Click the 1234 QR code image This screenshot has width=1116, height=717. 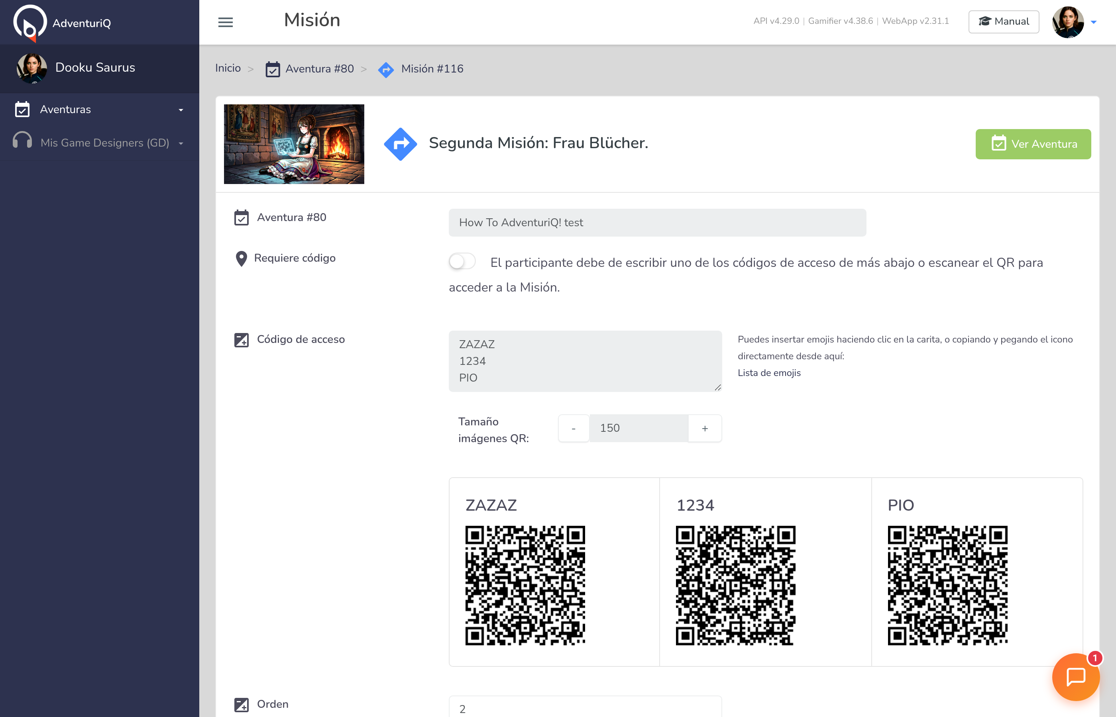[x=735, y=585]
